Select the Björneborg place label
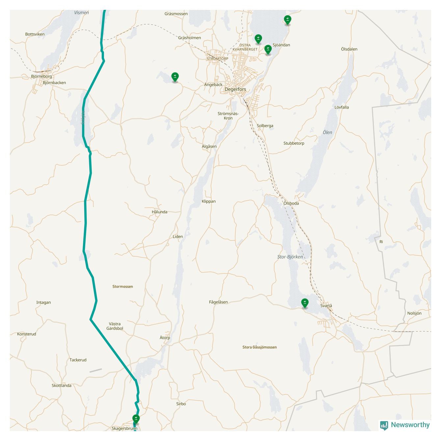This screenshot has width=441, height=441. click(41, 76)
